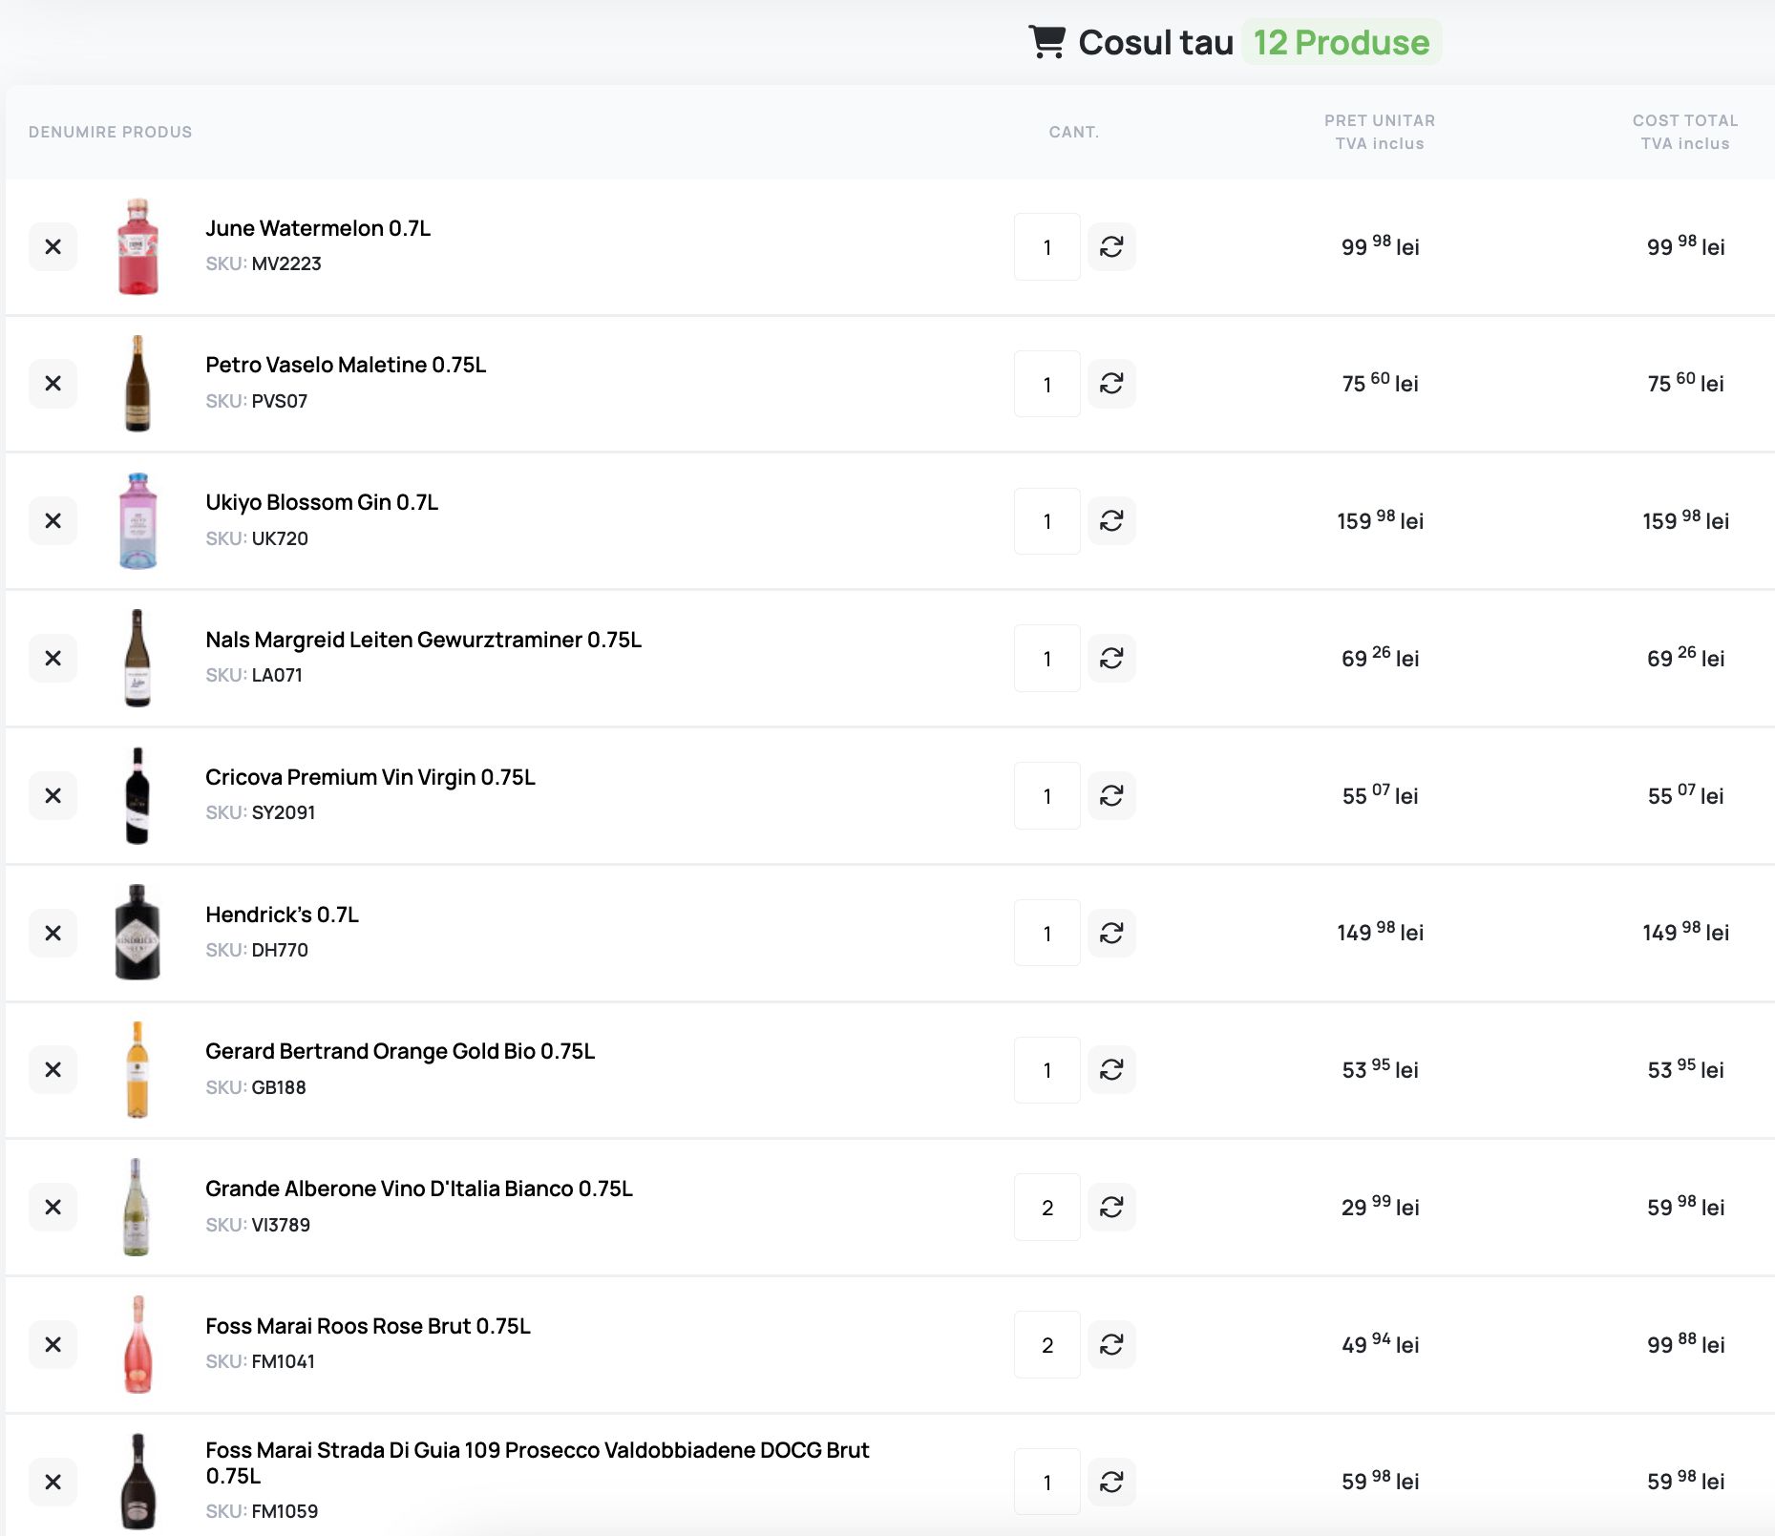Click the shopping cart icon
The width and height of the screenshot is (1775, 1536).
coord(1047,42)
